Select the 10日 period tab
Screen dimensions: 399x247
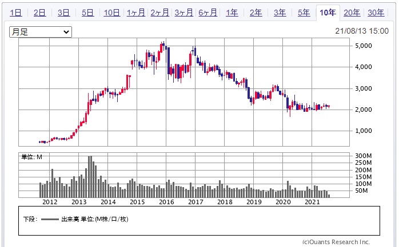(x=111, y=13)
